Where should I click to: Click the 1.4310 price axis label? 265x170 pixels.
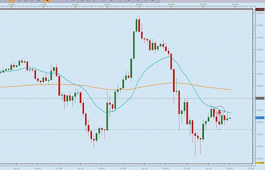pyautogui.click(x=259, y=13)
